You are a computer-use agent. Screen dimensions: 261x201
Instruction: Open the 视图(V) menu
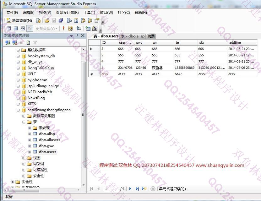click(45, 13)
